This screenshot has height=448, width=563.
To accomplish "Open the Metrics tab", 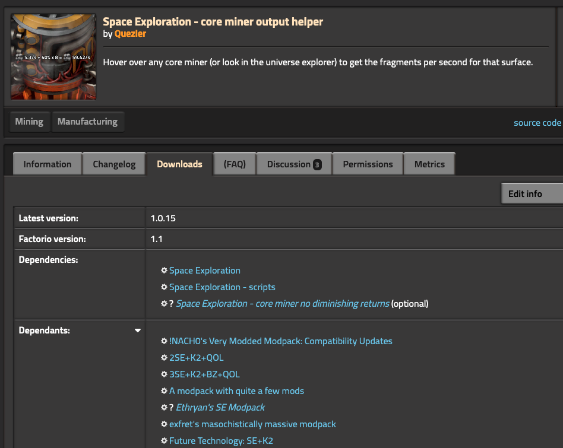I will tap(429, 164).
